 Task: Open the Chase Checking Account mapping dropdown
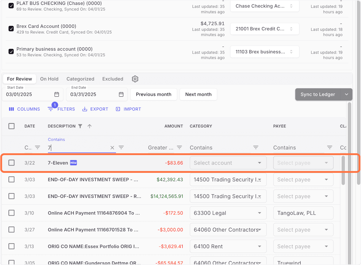[264, 6]
